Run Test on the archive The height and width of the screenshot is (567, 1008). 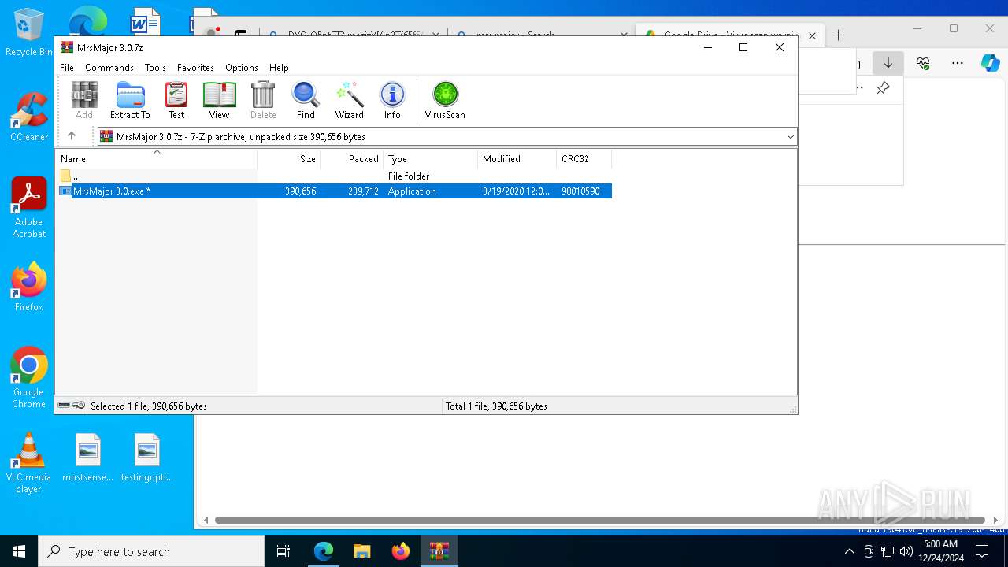[x=176, y=100]
